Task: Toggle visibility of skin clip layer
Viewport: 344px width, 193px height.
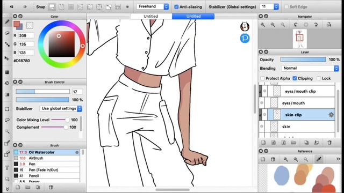Action: [x=264, y=115]
